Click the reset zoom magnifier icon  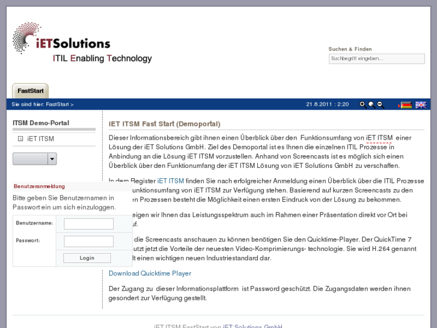[371, 105]
